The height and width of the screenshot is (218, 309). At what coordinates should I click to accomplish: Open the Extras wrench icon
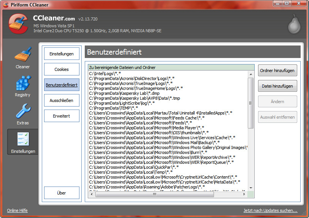click(22, 111)
